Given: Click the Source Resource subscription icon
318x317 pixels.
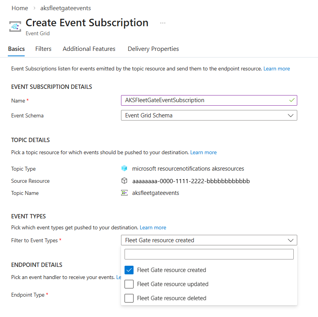Looking at the screenshot, I should (x=125, y=181).
